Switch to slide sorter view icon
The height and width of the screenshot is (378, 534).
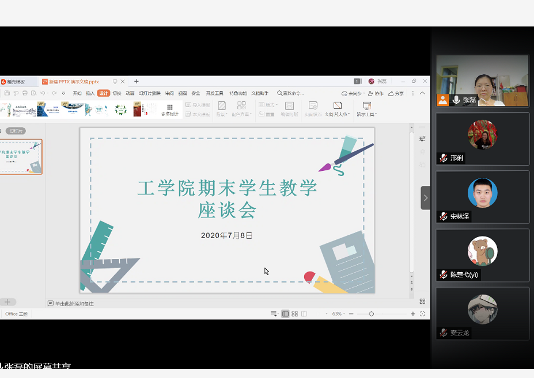tap(294, 314)
